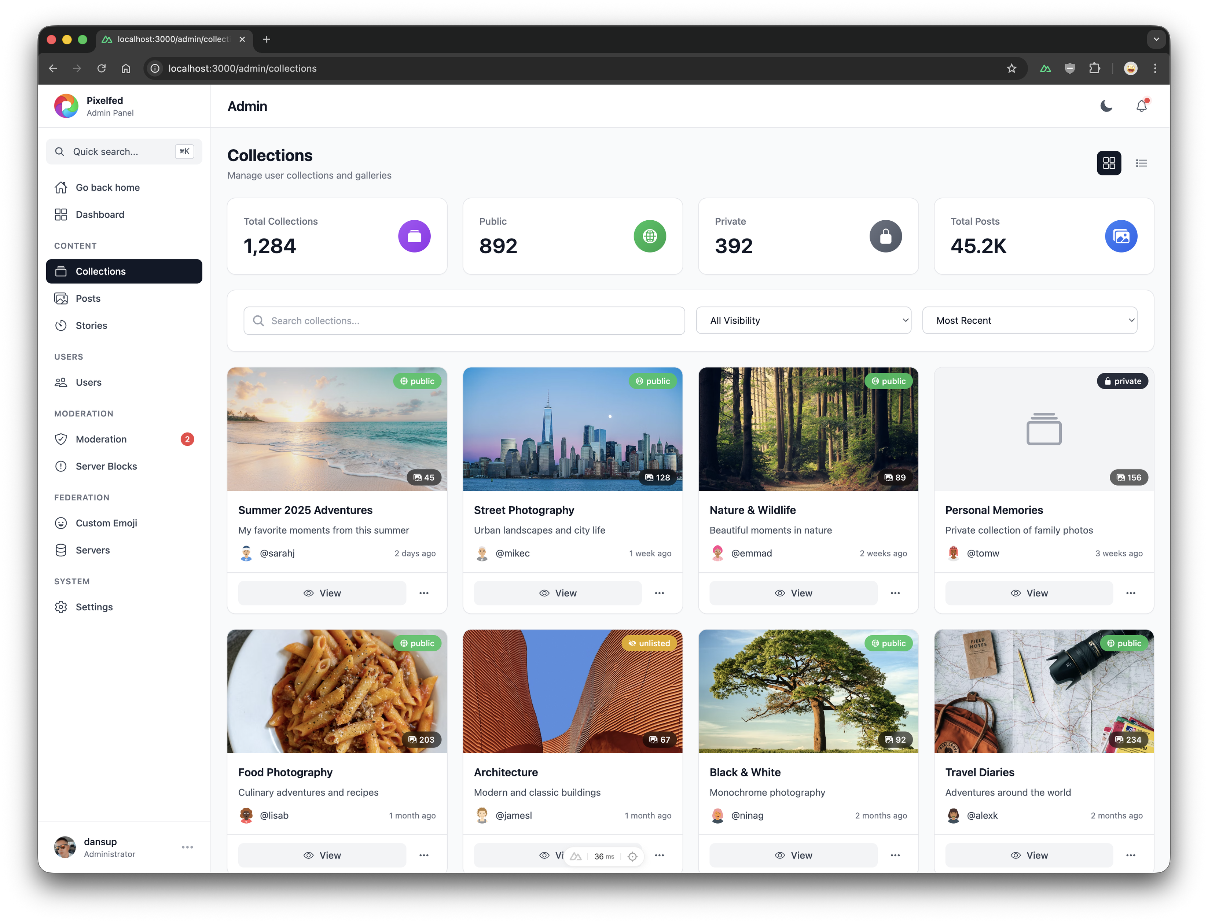Open more options for Summer 2025 Adventures

pos(423,593)
